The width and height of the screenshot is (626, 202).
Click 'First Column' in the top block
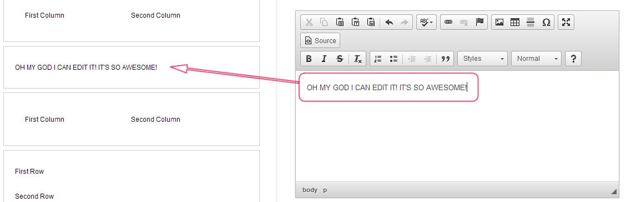pyautogui.click(x=44, y=15)
